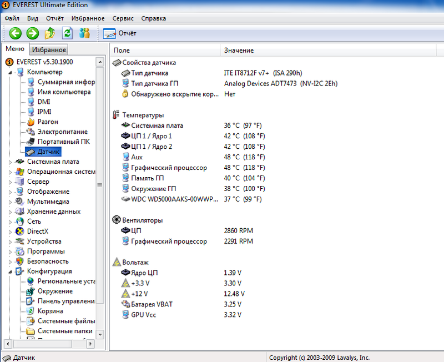Viewport: 444px width, 362px height.
Task: Select EVEREST v5.30.1900 root node
Action: point(44,62)
